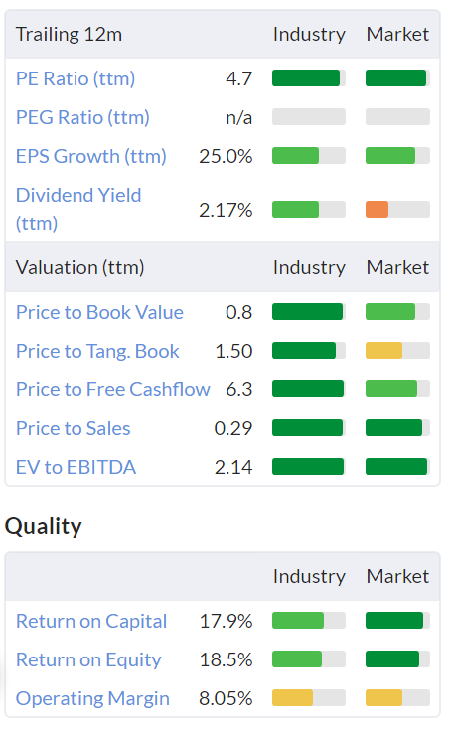The height and width of the screenshot is (731, 454).
Task: Click the empty PEG Ratio industry bar
Action: click(309, 117)
